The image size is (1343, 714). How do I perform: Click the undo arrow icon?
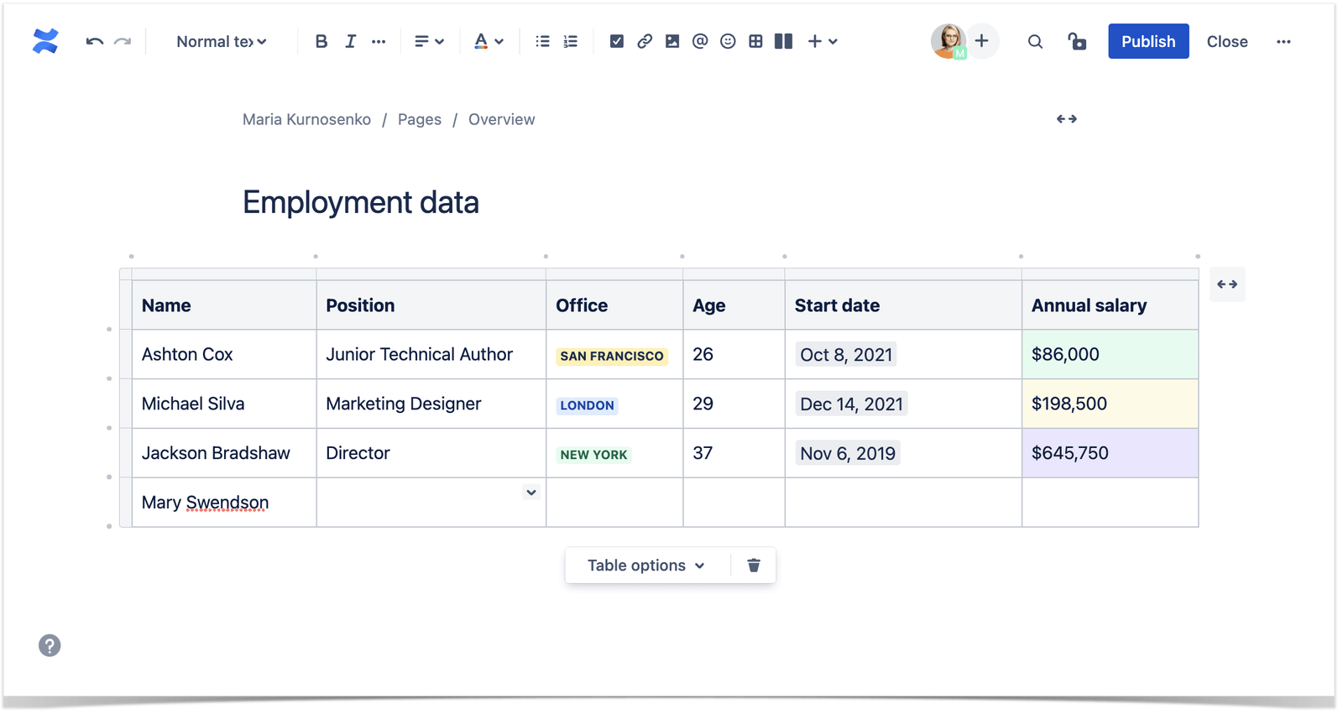(94, 41)
